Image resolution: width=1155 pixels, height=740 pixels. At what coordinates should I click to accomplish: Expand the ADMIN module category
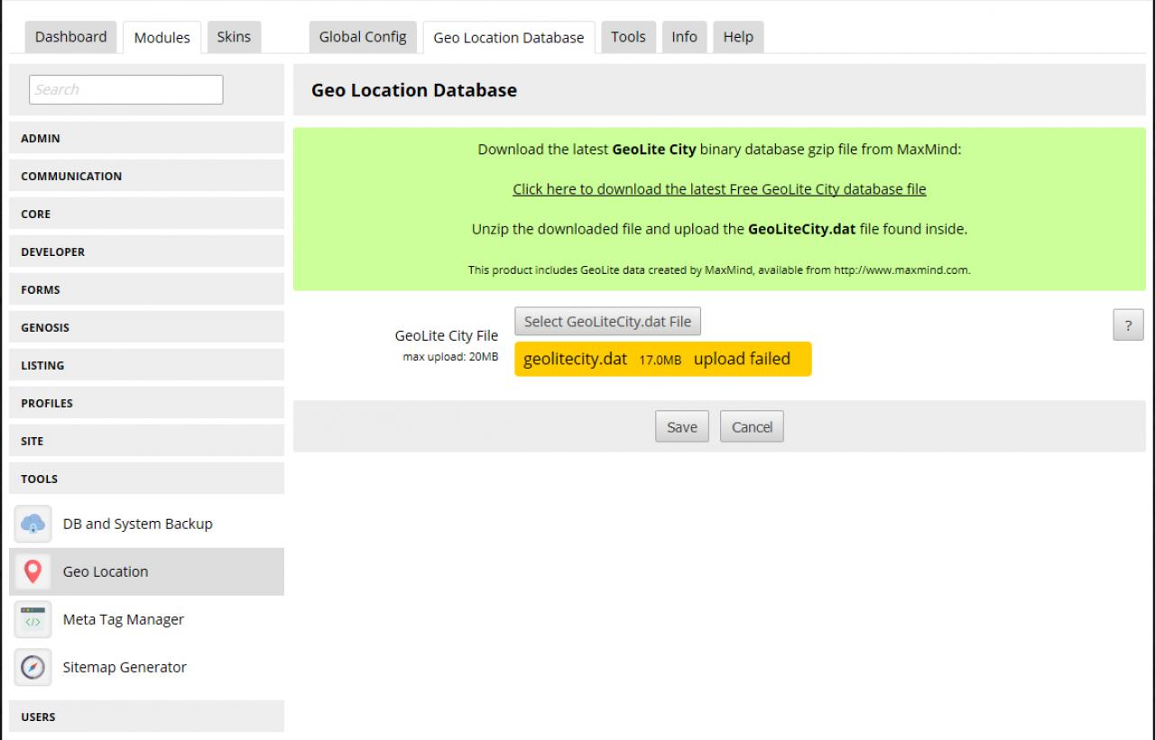(146, 139)
